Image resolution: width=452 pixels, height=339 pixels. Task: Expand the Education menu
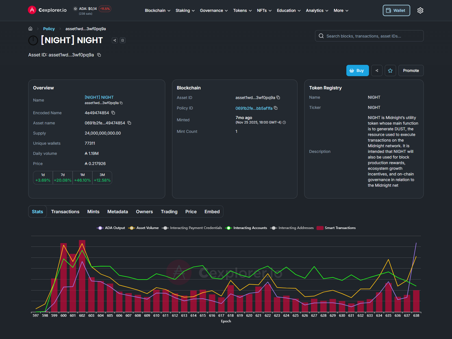pos(289,10)
